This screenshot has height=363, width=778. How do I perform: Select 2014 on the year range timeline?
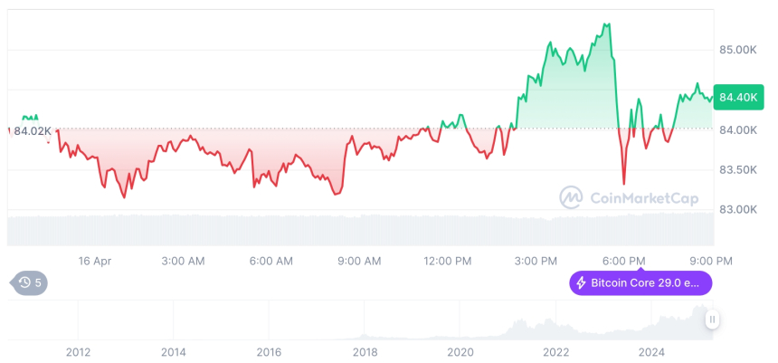[173, 351]
